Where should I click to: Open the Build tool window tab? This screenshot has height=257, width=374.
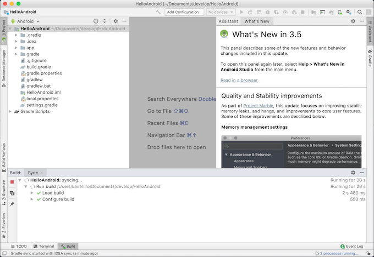pyautogui.click(x=68, y=246)
